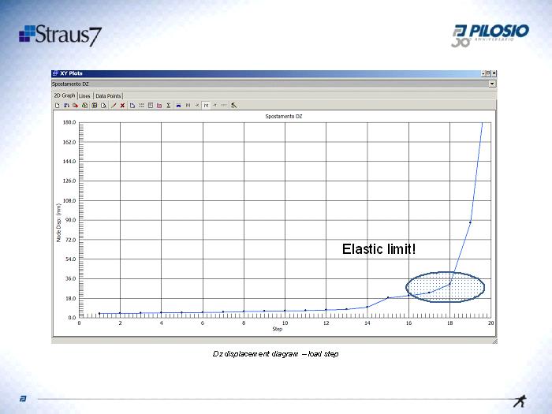The image size is (552, 414).
Task: Open the Data Points tab
Action: point(108,95)
